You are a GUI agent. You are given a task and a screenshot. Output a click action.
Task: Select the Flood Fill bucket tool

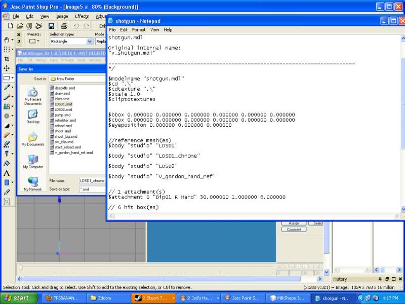(x=7, y=163)
